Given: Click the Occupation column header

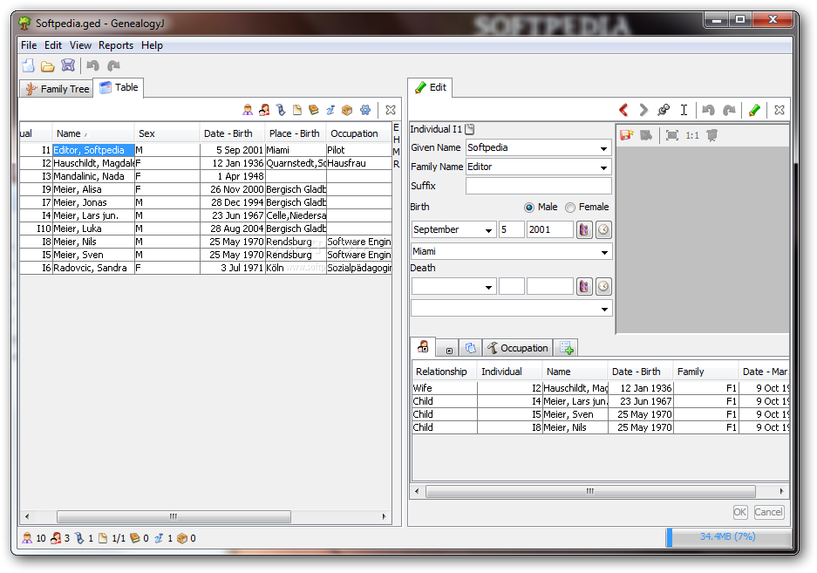Looking at the screenshot, I should click(359, 133).
